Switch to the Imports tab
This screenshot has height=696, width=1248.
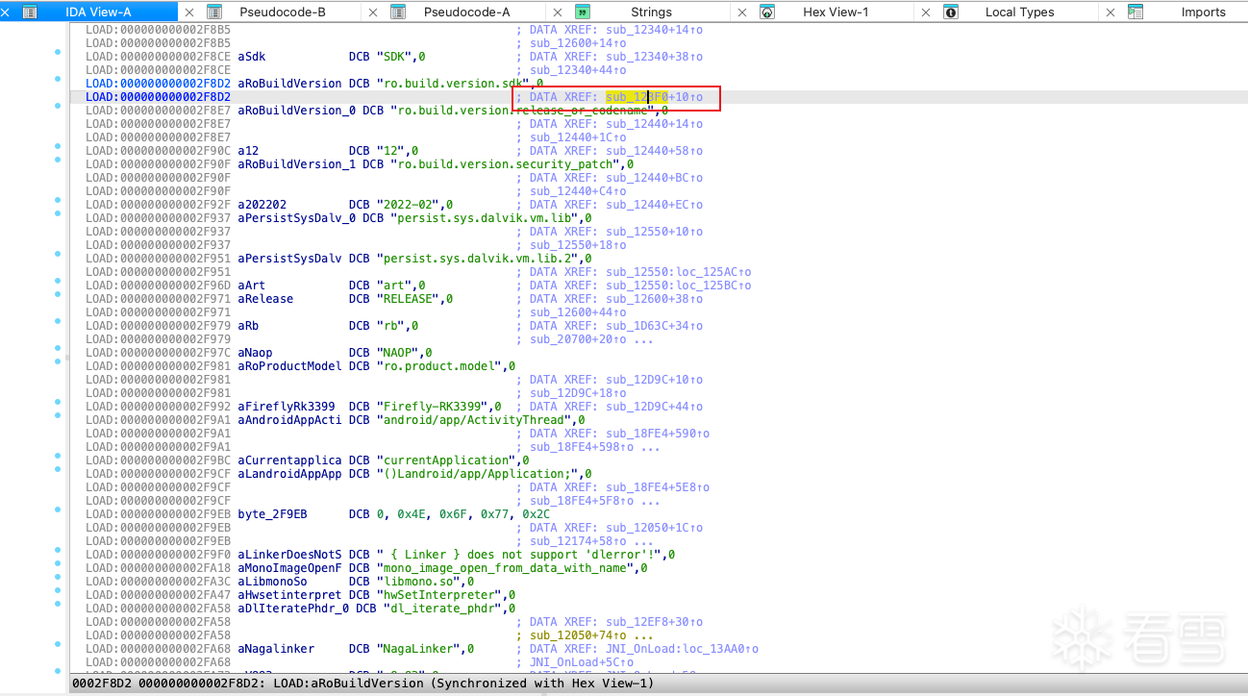pyautogui.click(x=1203, y=12)
